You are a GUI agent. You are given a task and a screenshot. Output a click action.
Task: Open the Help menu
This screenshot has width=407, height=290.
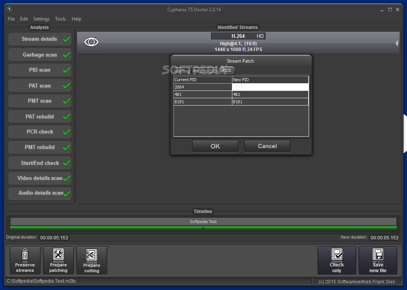76,19
